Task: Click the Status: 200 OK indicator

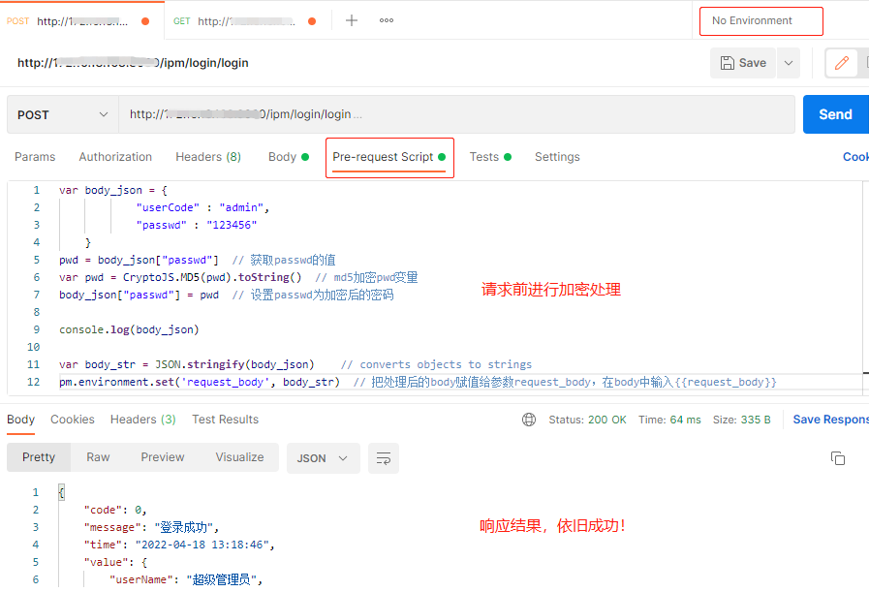Action: [587, 420]
